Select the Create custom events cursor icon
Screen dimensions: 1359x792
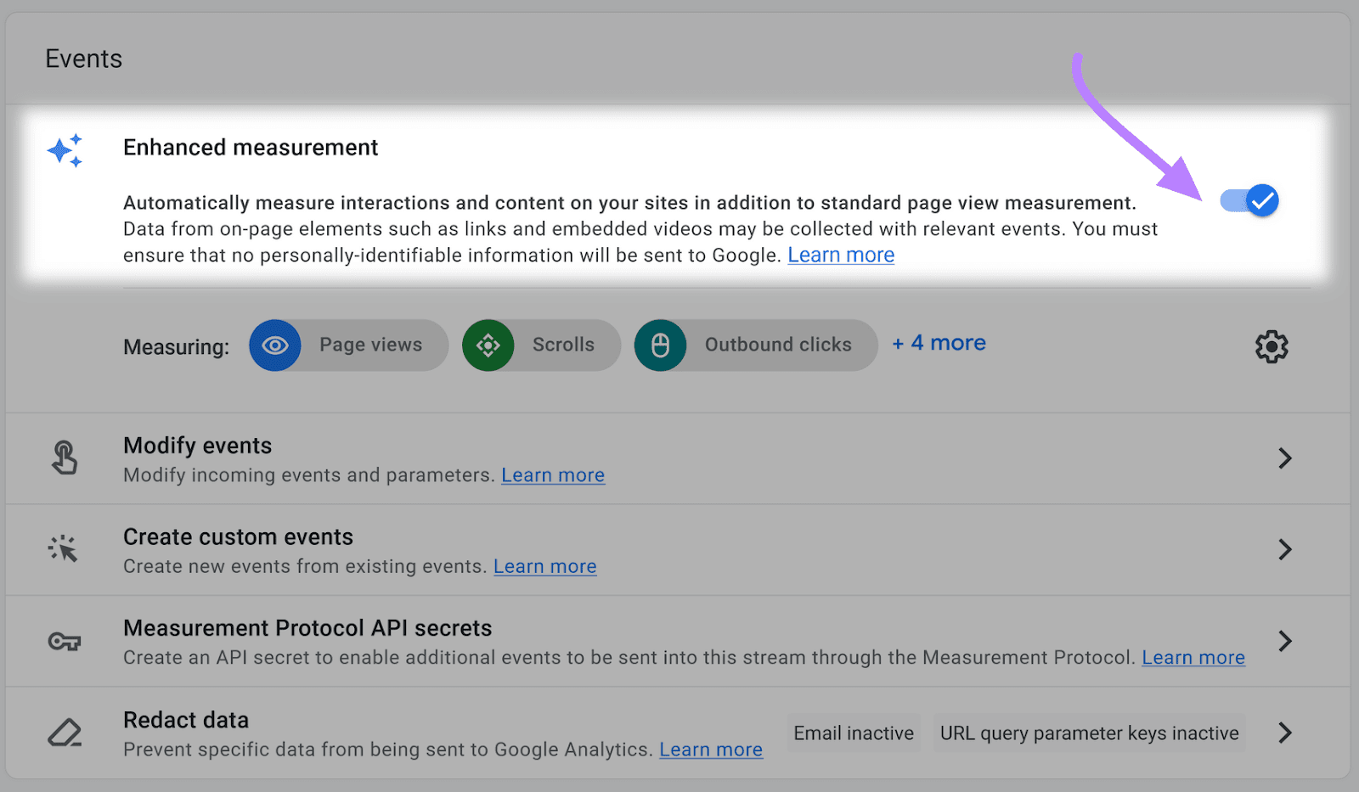(x=64, y=549)
